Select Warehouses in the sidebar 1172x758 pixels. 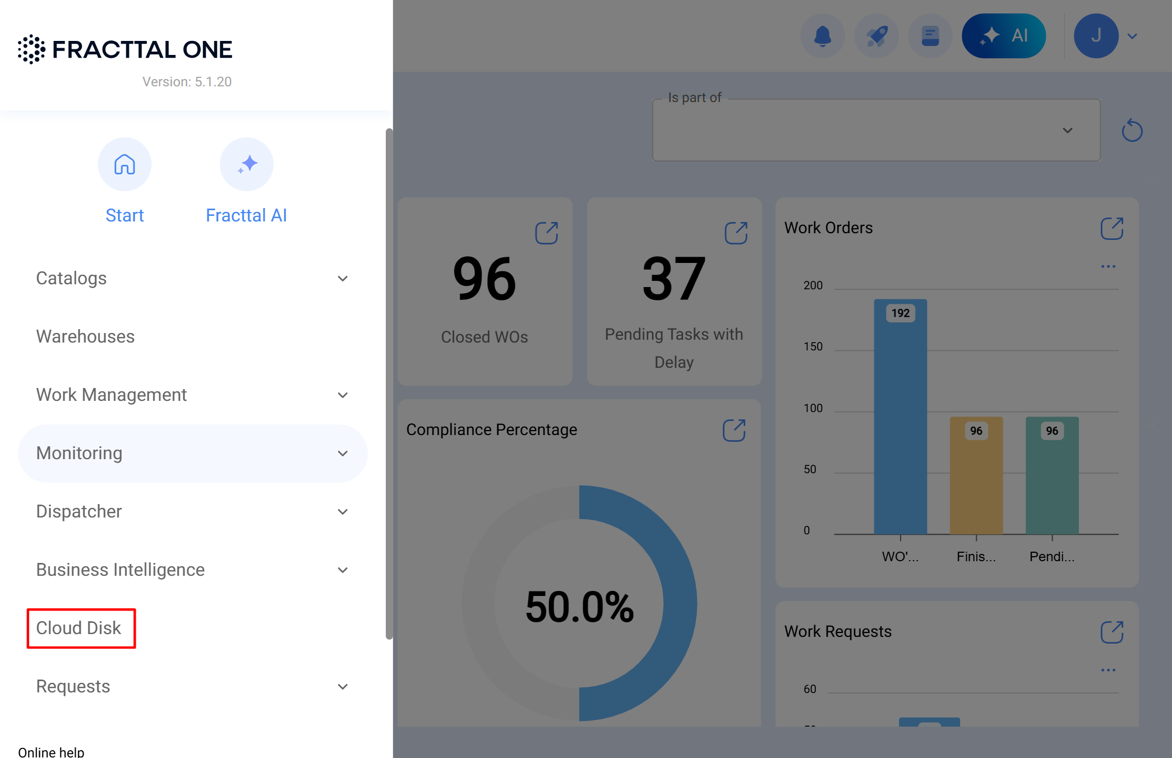pos(85,336)
